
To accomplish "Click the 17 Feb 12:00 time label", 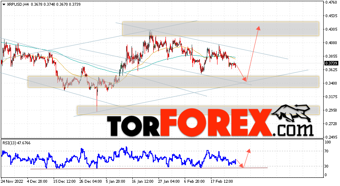I will (222, 181).
